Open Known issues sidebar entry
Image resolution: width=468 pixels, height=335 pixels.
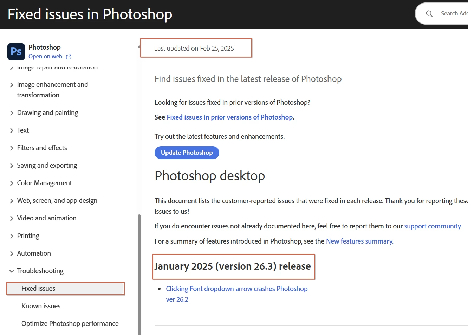[41, 306]
